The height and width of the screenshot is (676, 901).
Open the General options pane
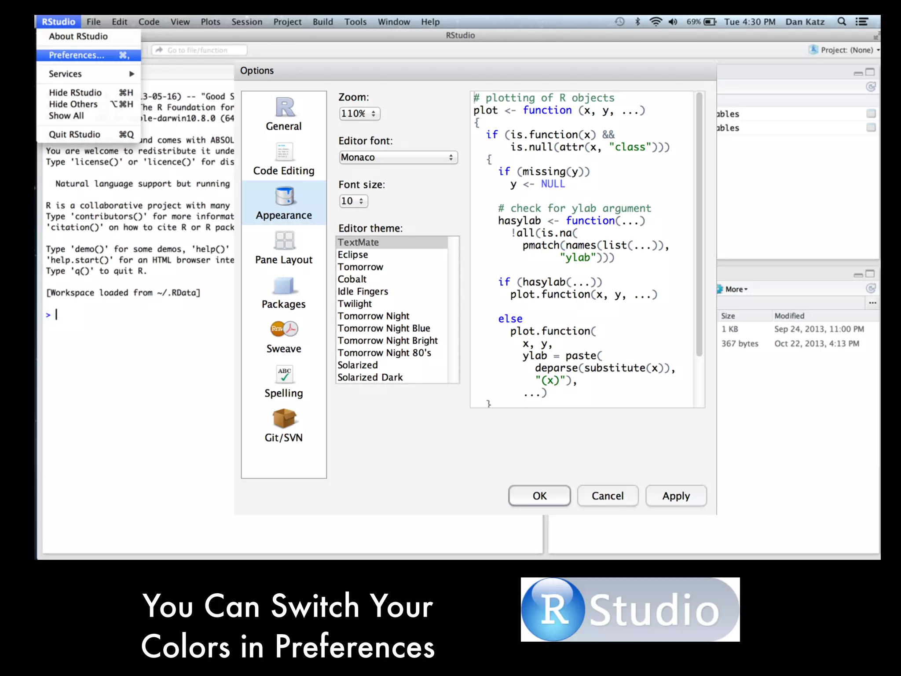click(x=284, y=114)
